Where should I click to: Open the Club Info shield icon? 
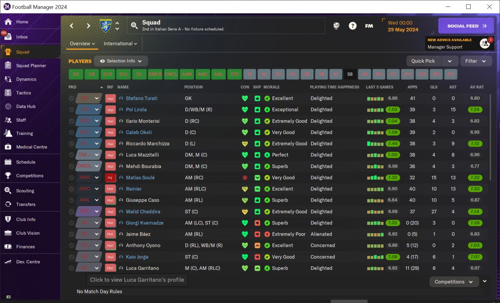pos(8,220)
